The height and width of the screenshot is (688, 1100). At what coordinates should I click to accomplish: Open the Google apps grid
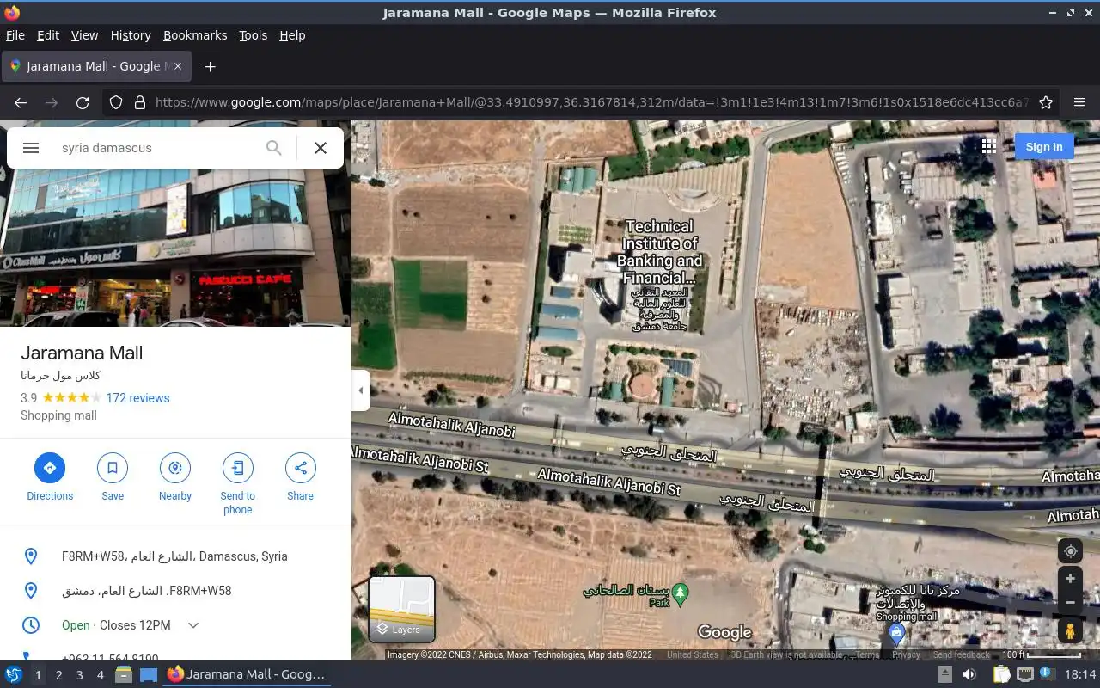(989, 146)
